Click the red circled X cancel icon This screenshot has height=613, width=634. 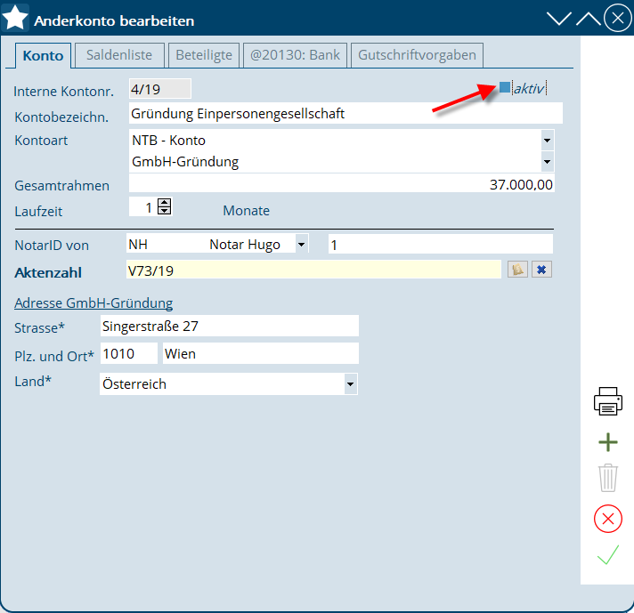pos(607,518)
